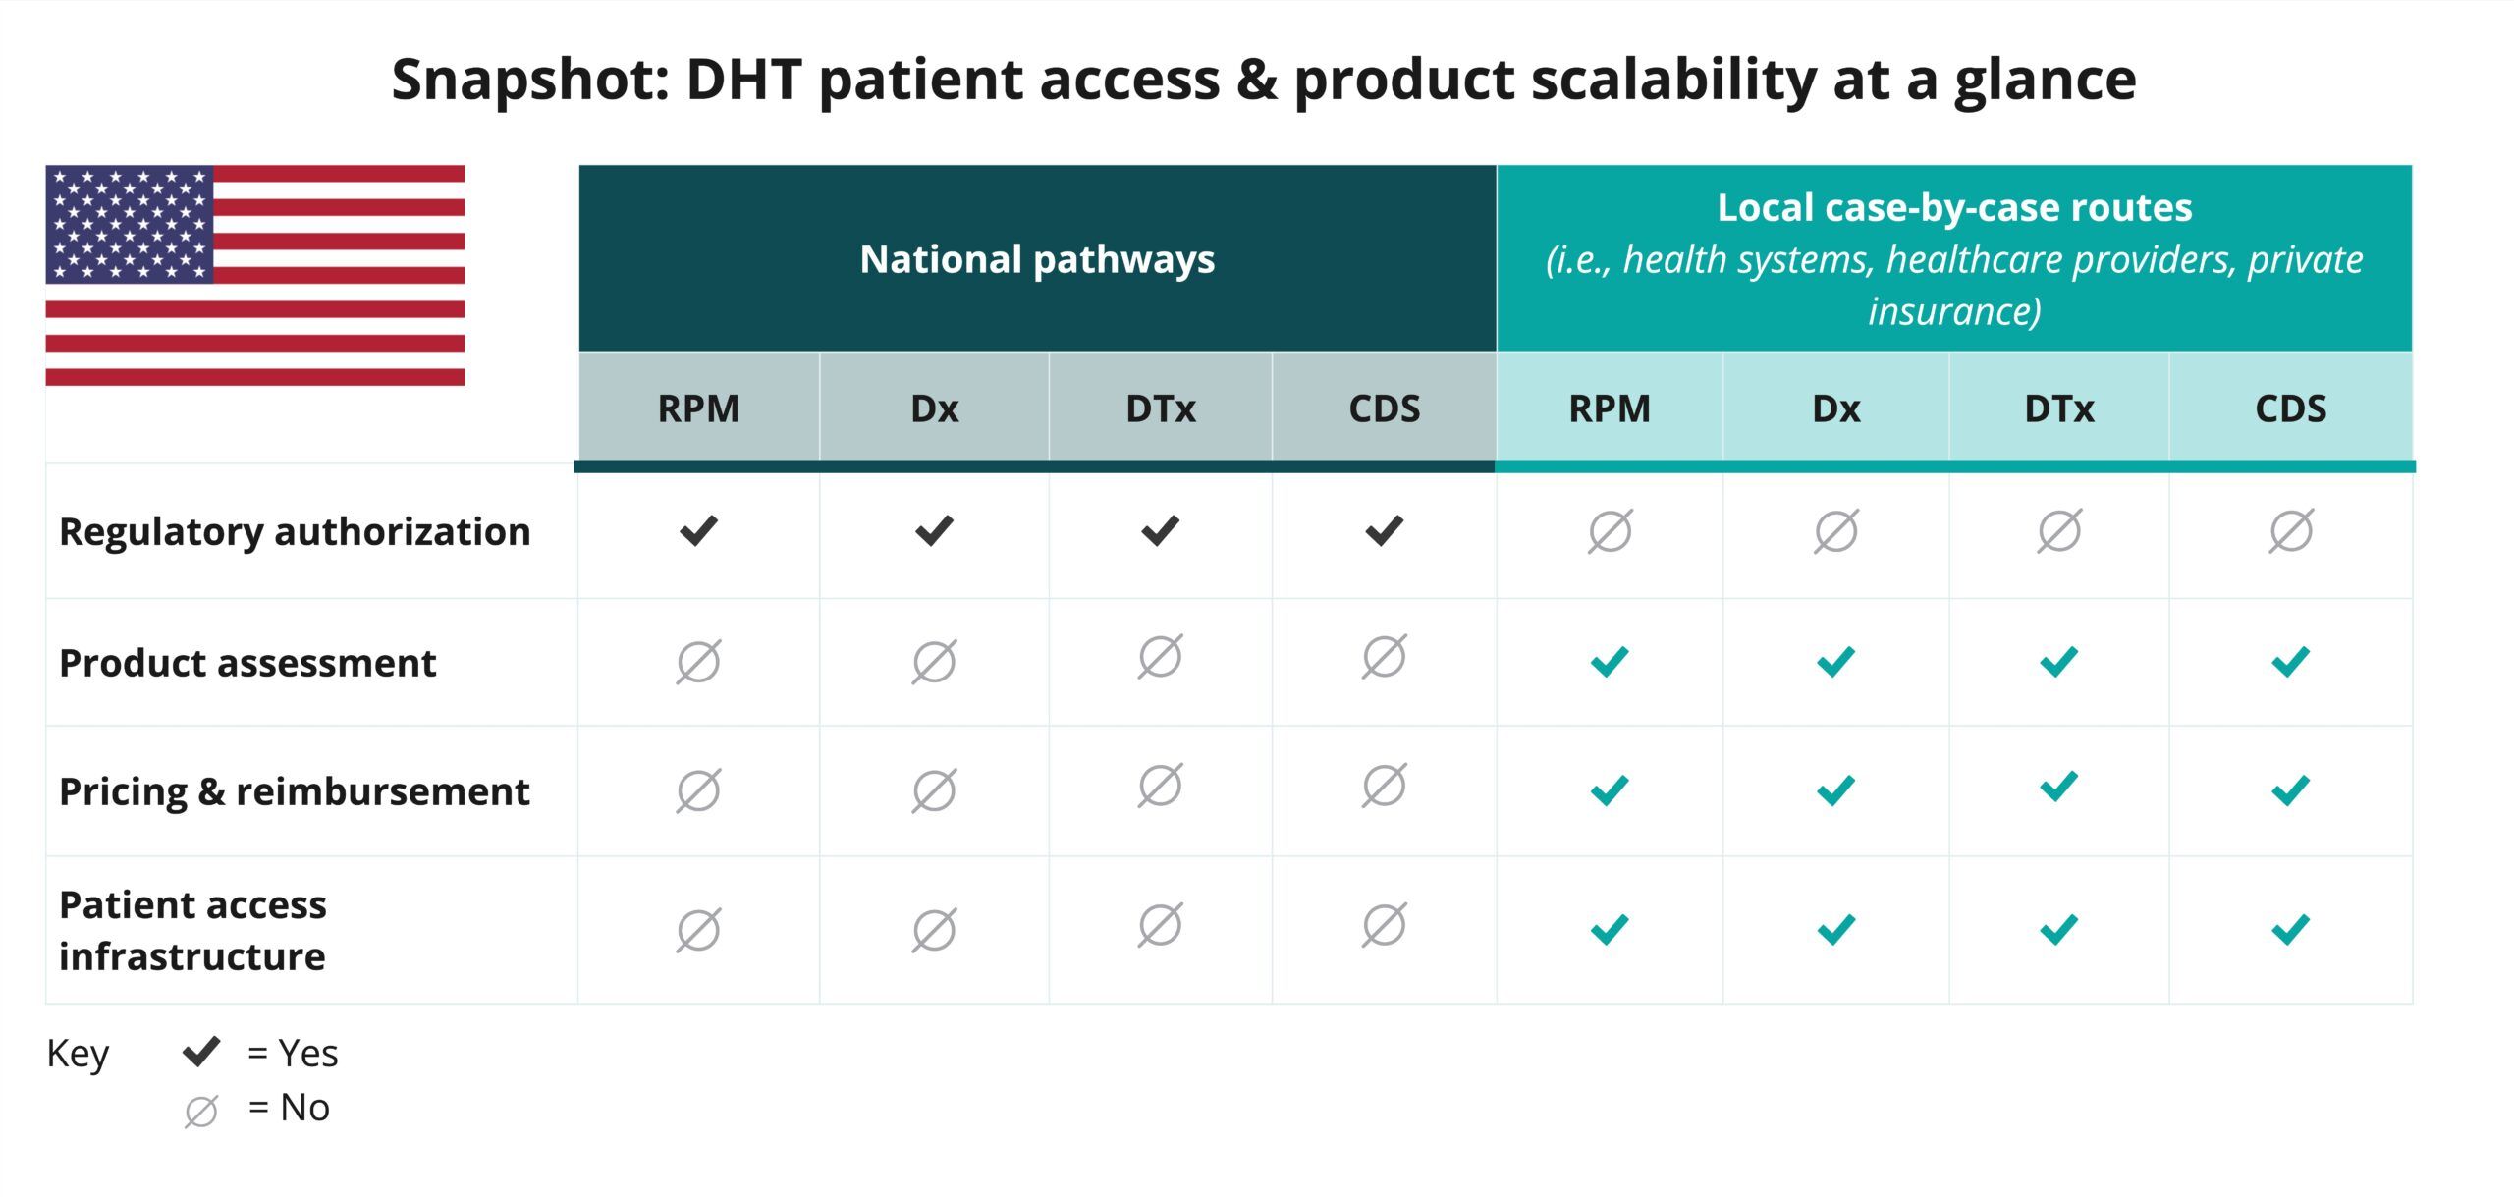Image resolution: width=2514 pixels, height=1197 pixels.
Task: Select the CDS column under Local routes
Action: pos(2290,408)
